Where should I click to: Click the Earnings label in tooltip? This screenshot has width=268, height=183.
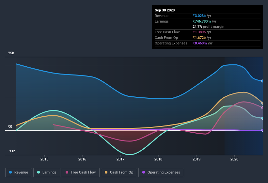pyautogui.click(x=162, y=21)
